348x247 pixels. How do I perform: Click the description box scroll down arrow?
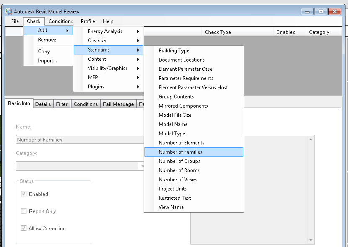point(311,240)
